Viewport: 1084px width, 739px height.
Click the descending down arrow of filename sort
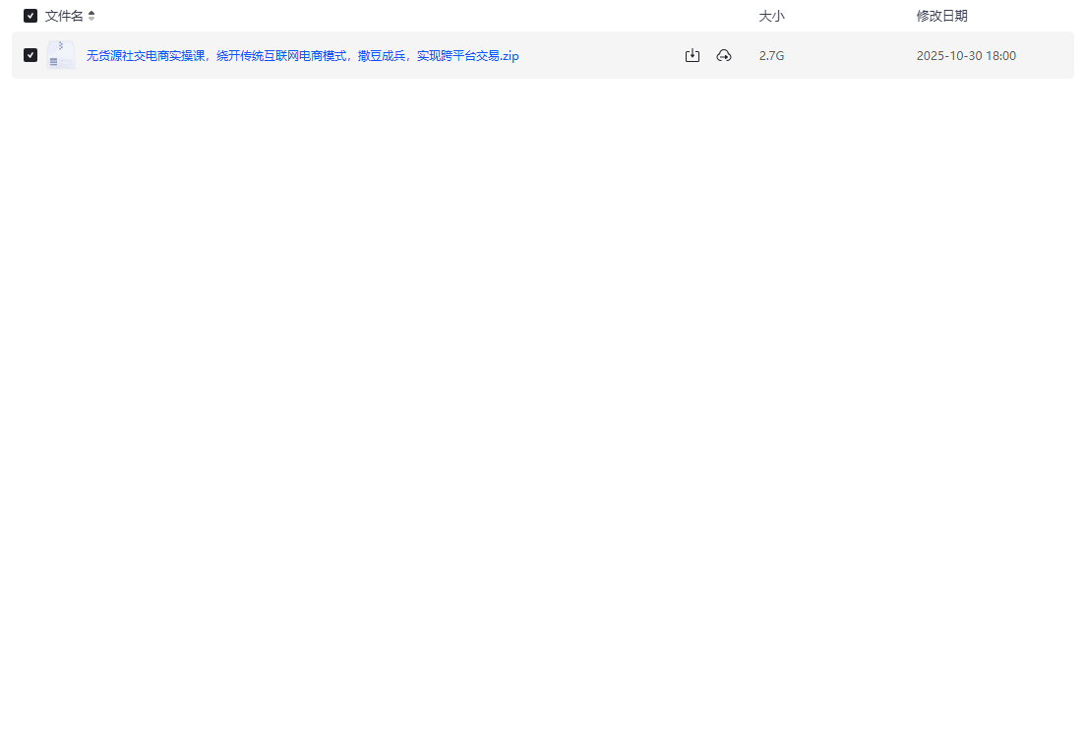(x=91, y=20)
